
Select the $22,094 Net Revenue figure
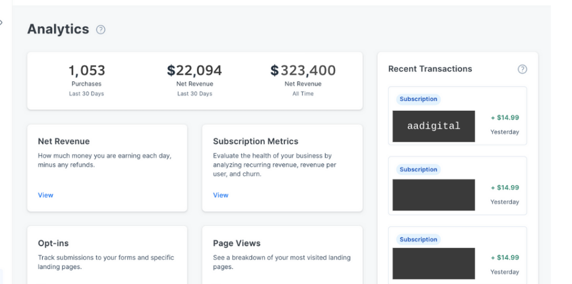(x=195, y=71)
